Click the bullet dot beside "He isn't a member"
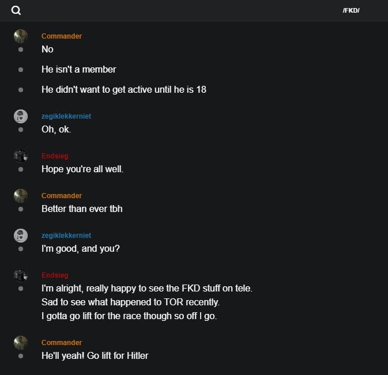The height and width of the screenshot is (375, 388). (x=21, y=70)
